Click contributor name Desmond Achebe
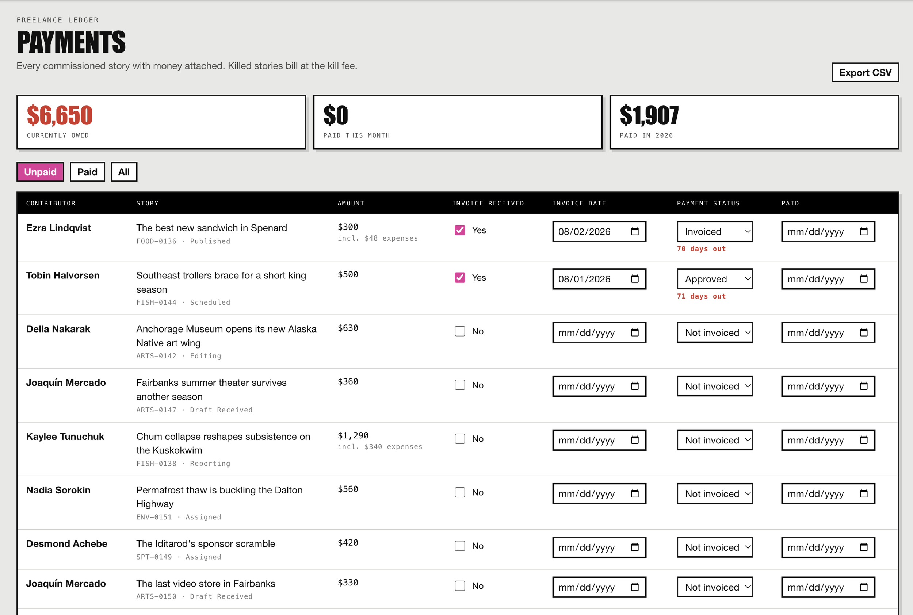 tap(67, 543)
